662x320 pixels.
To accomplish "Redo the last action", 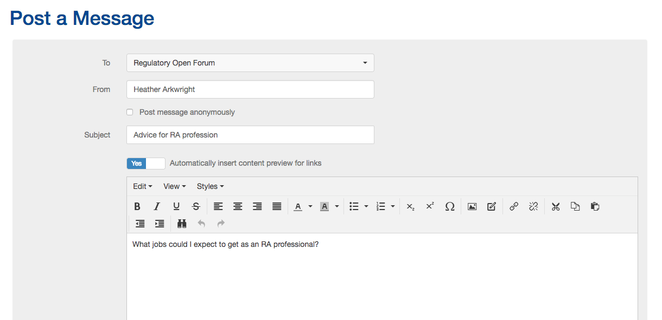I will tap(221, 223).
